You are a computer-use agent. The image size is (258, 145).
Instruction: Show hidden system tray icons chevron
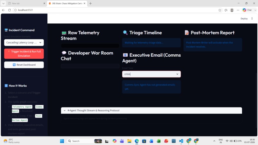(x=214, y=141)
